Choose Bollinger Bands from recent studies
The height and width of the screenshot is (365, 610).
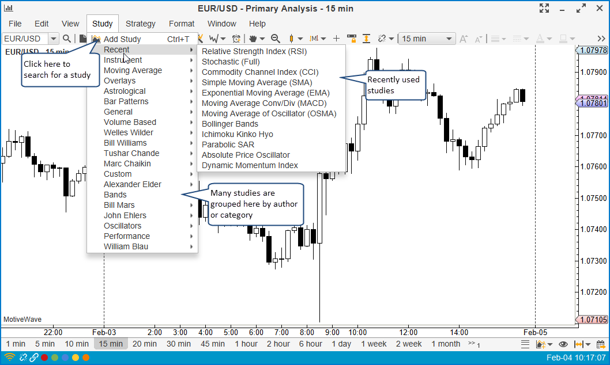click(x=230, y=124)
